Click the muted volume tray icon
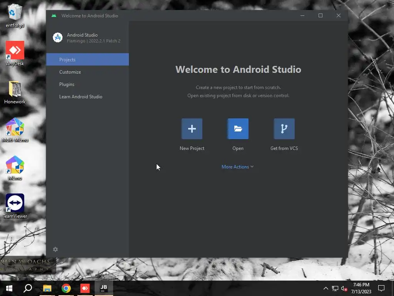394x296 pixels. pos(344,288)
